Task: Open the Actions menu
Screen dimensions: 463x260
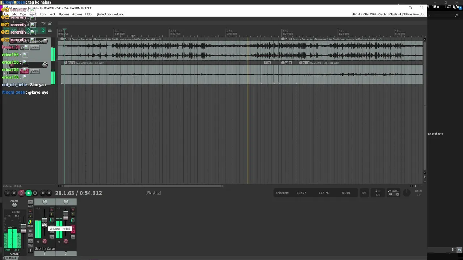Action: [x=77, y=14]
